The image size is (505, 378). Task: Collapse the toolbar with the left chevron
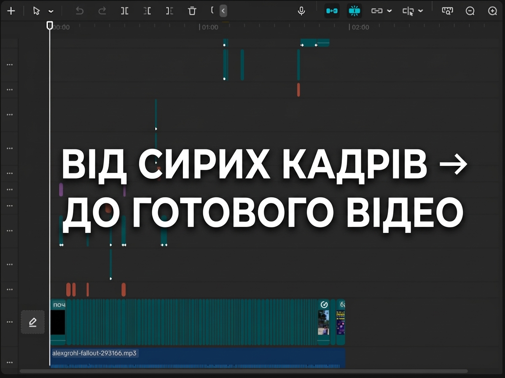click(x=223, y=11)
